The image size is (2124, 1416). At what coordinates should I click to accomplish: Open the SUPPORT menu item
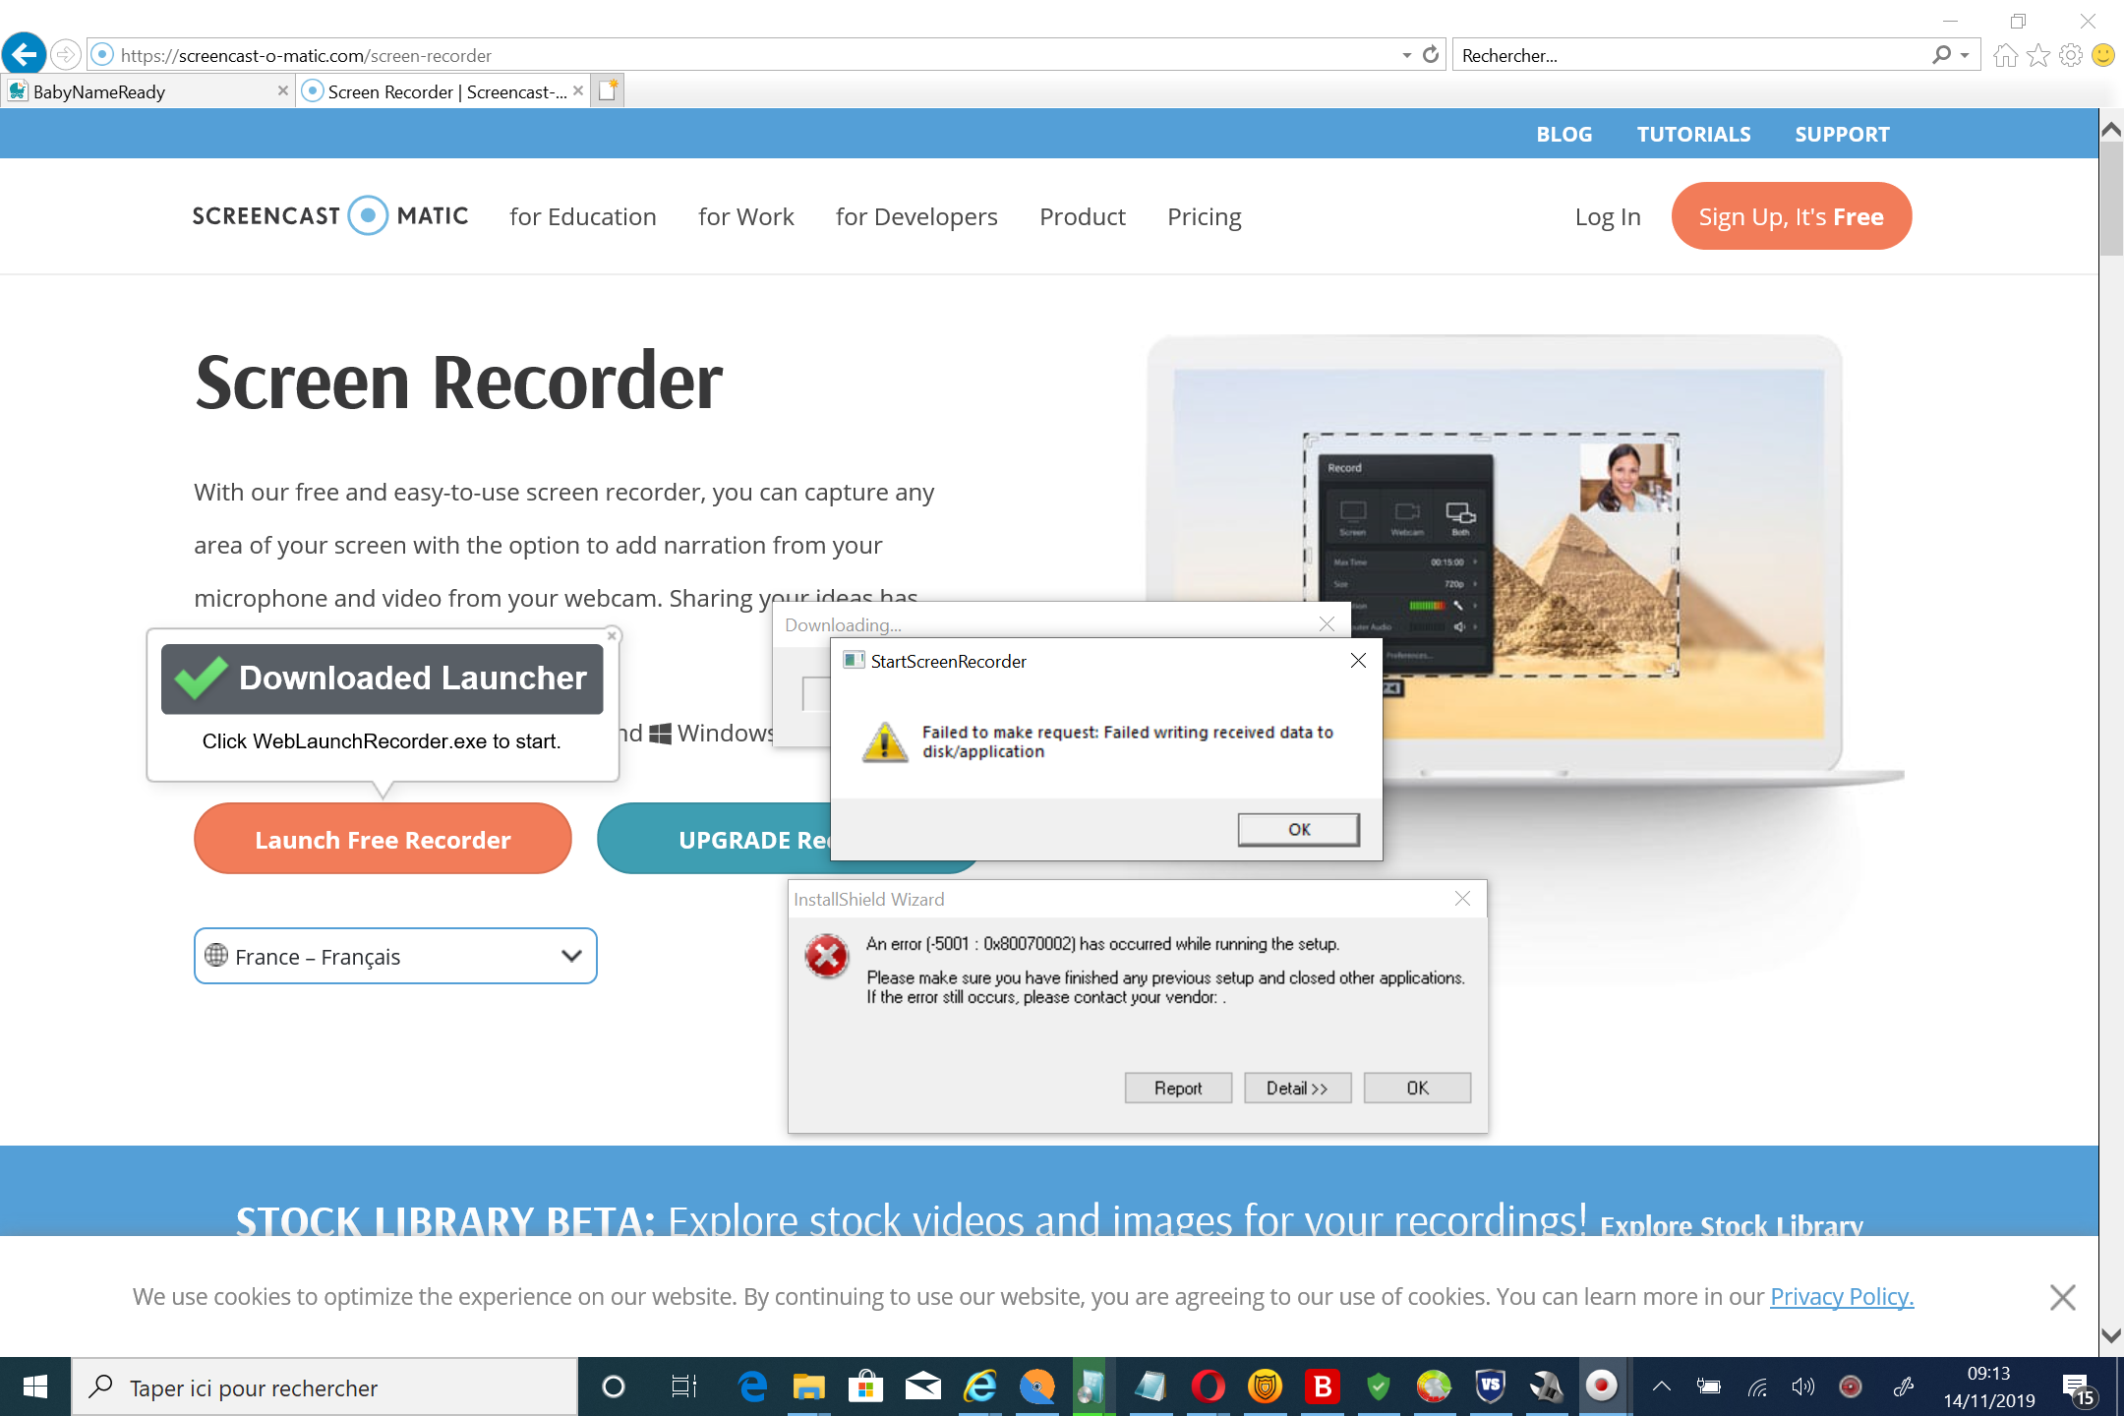1842,134
